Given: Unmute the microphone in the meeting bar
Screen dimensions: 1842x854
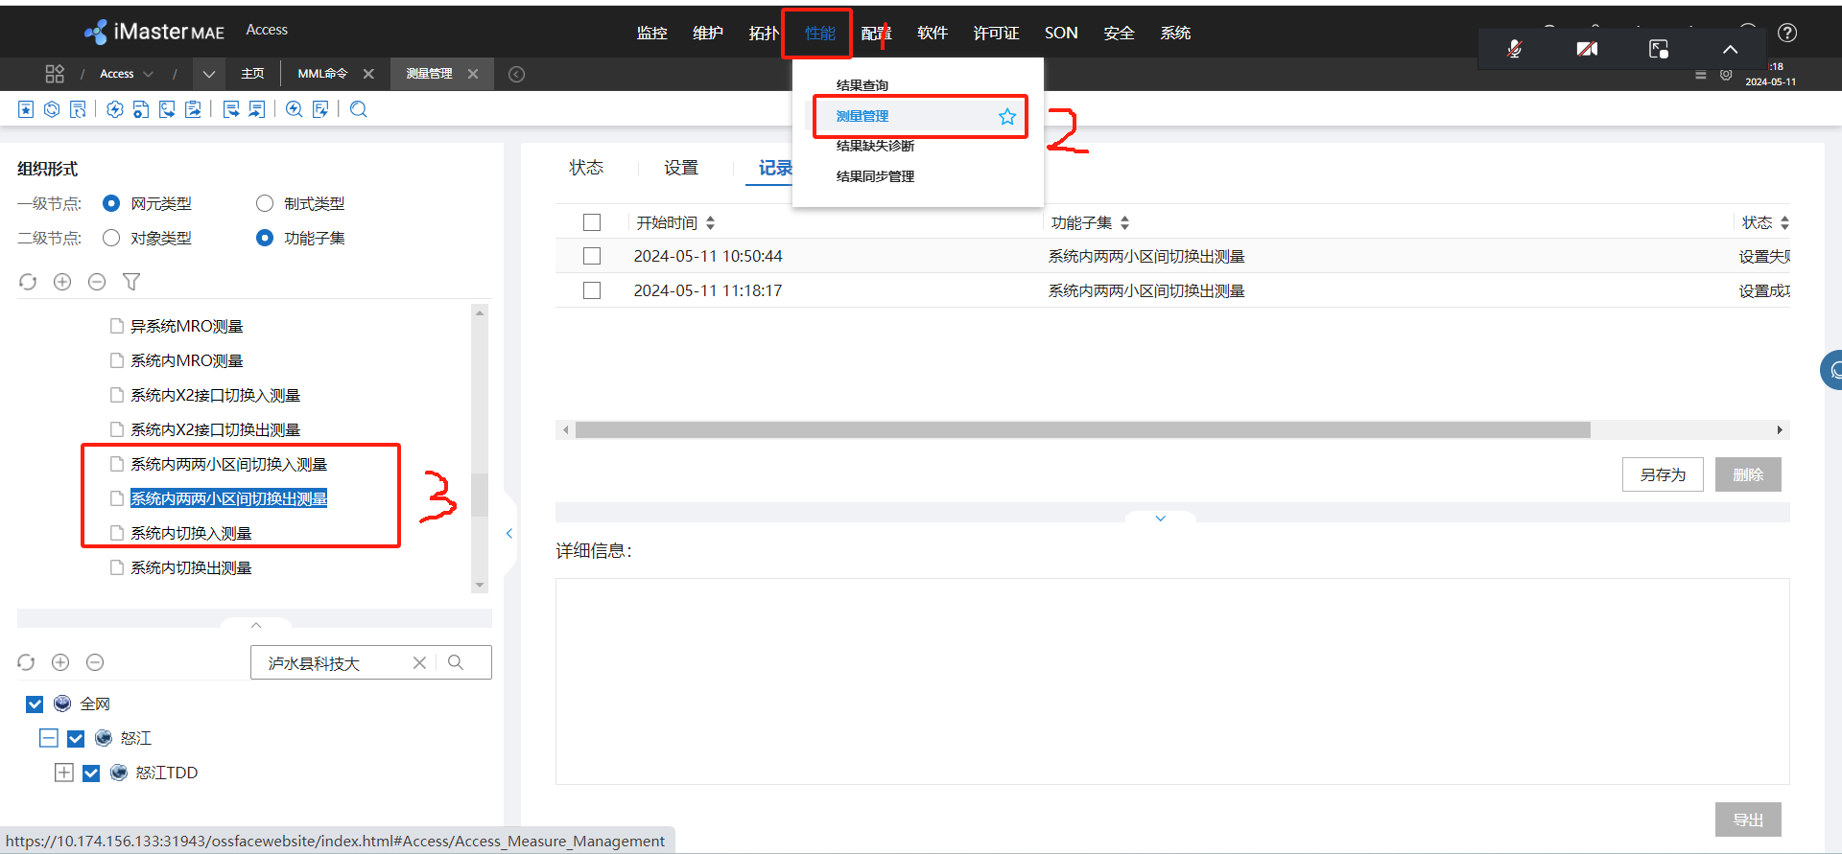Looking at the screenshot, I should (1514, 49).
